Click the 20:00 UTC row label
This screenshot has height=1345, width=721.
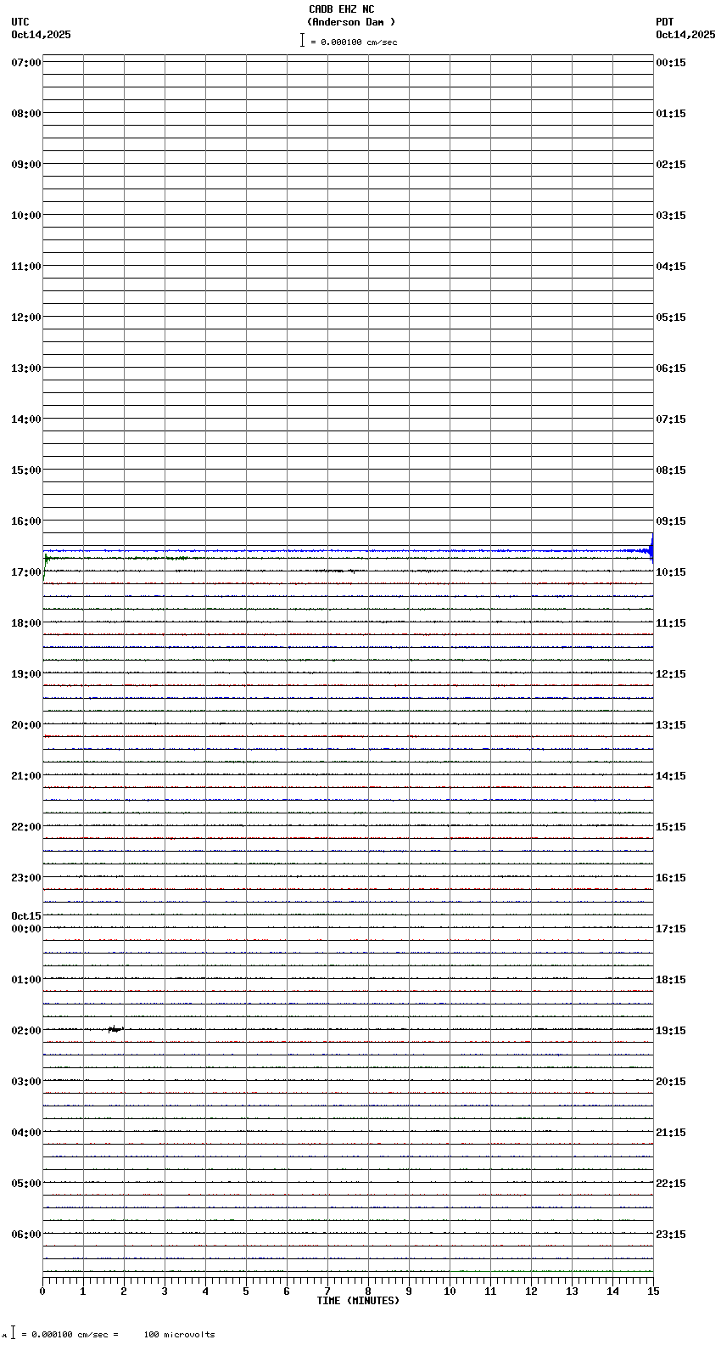pos(26,725)
